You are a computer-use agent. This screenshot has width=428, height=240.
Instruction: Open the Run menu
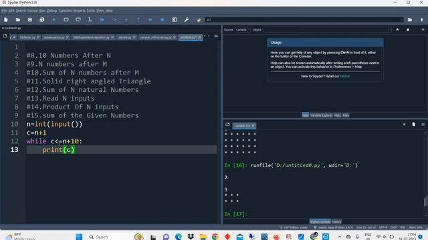42,11
